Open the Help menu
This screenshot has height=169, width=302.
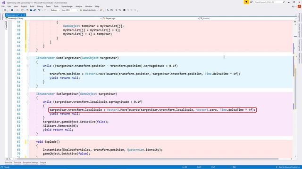(x=97, y=6)
